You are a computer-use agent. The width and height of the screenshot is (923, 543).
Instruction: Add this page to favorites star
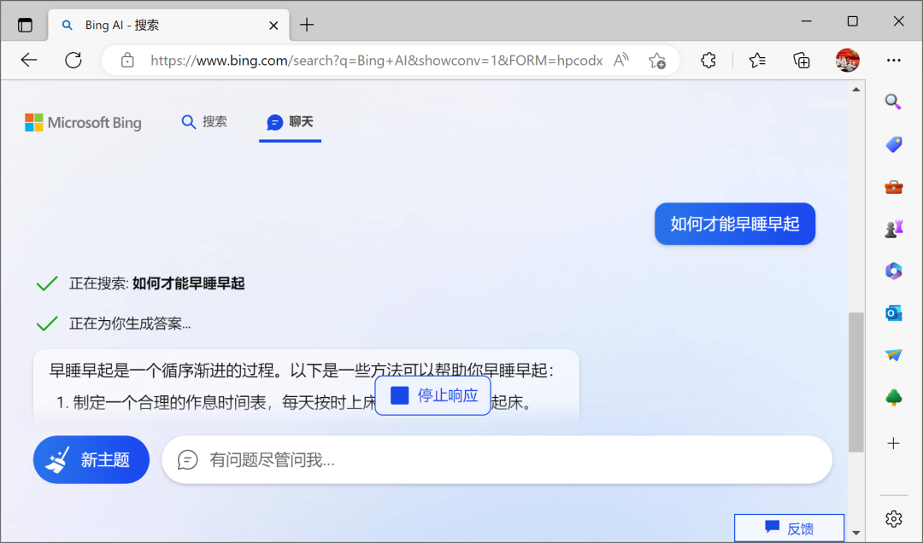point(656,60)
